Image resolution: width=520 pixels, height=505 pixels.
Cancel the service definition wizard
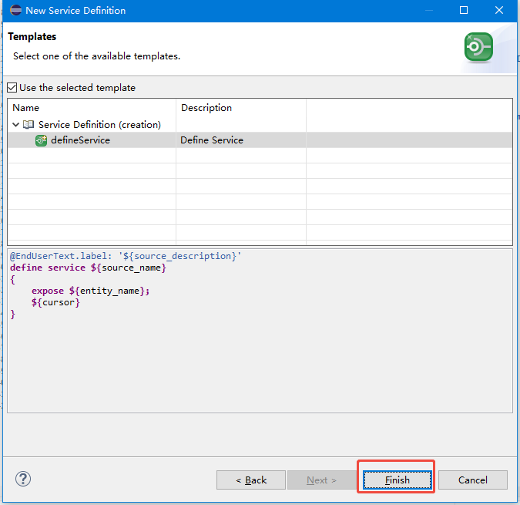tap(473, 480)
